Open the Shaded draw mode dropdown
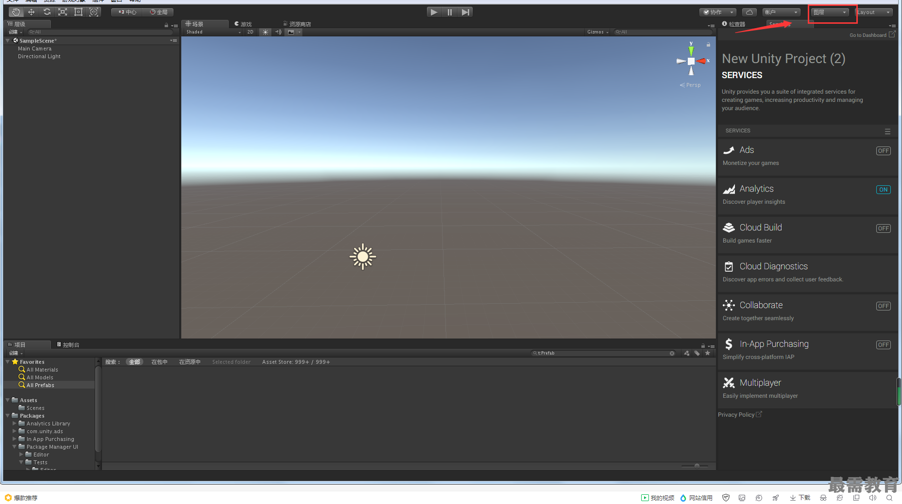The height and width of the screenshot is (504, 902). click(x=213, y=32)
